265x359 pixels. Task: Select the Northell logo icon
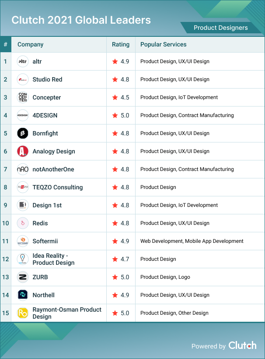click(23, 295)
